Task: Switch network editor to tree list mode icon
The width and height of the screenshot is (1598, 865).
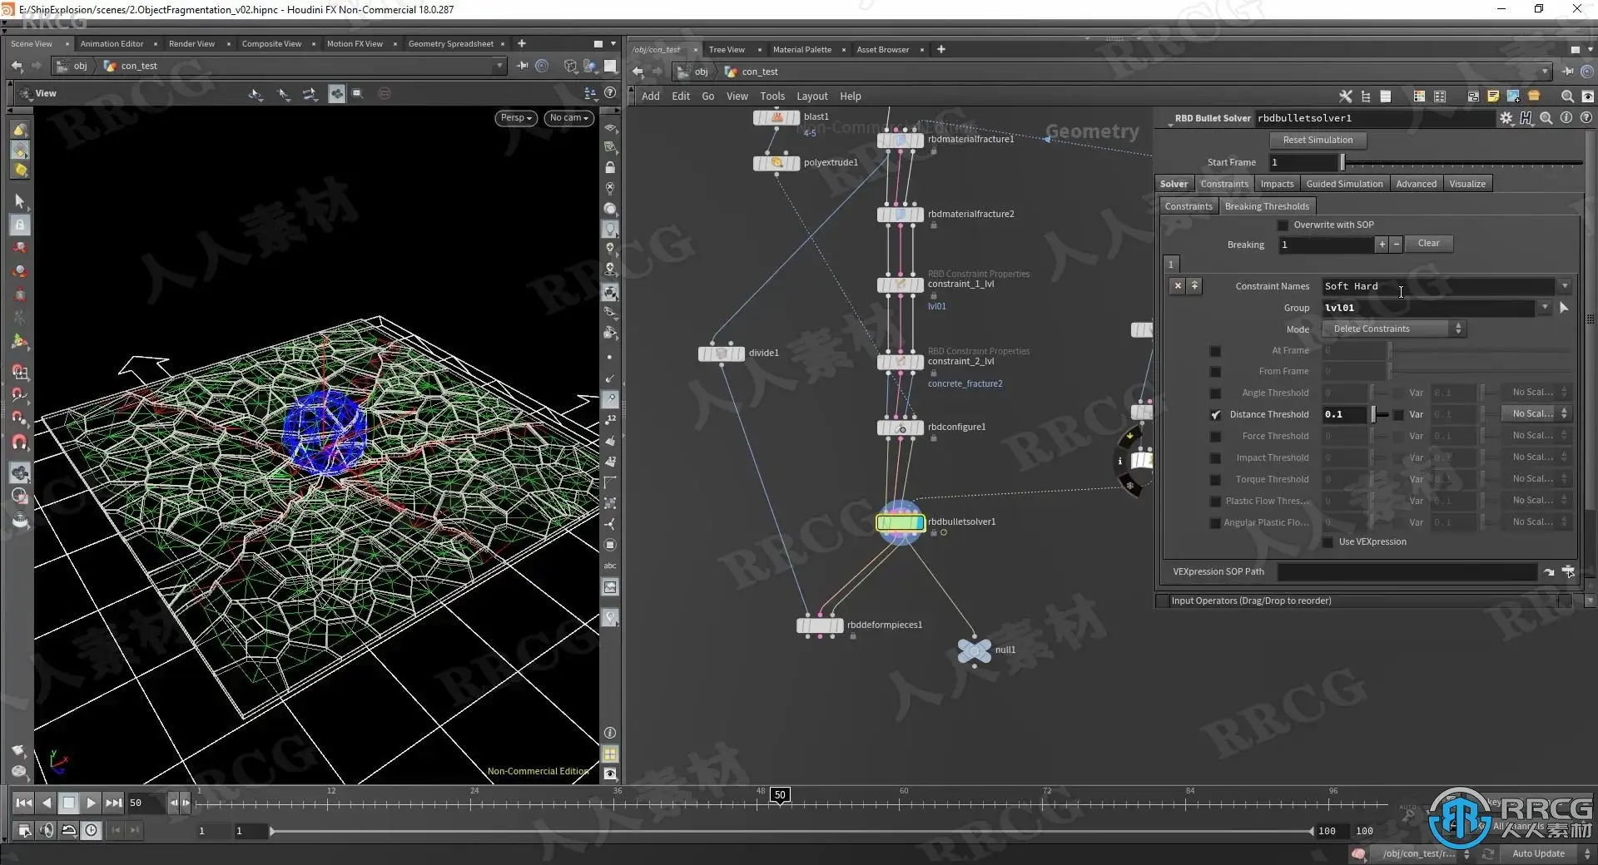Action: point(1365,96)
